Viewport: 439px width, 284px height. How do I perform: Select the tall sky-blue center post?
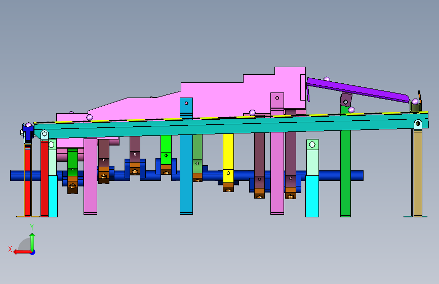(x=186, y=173)
